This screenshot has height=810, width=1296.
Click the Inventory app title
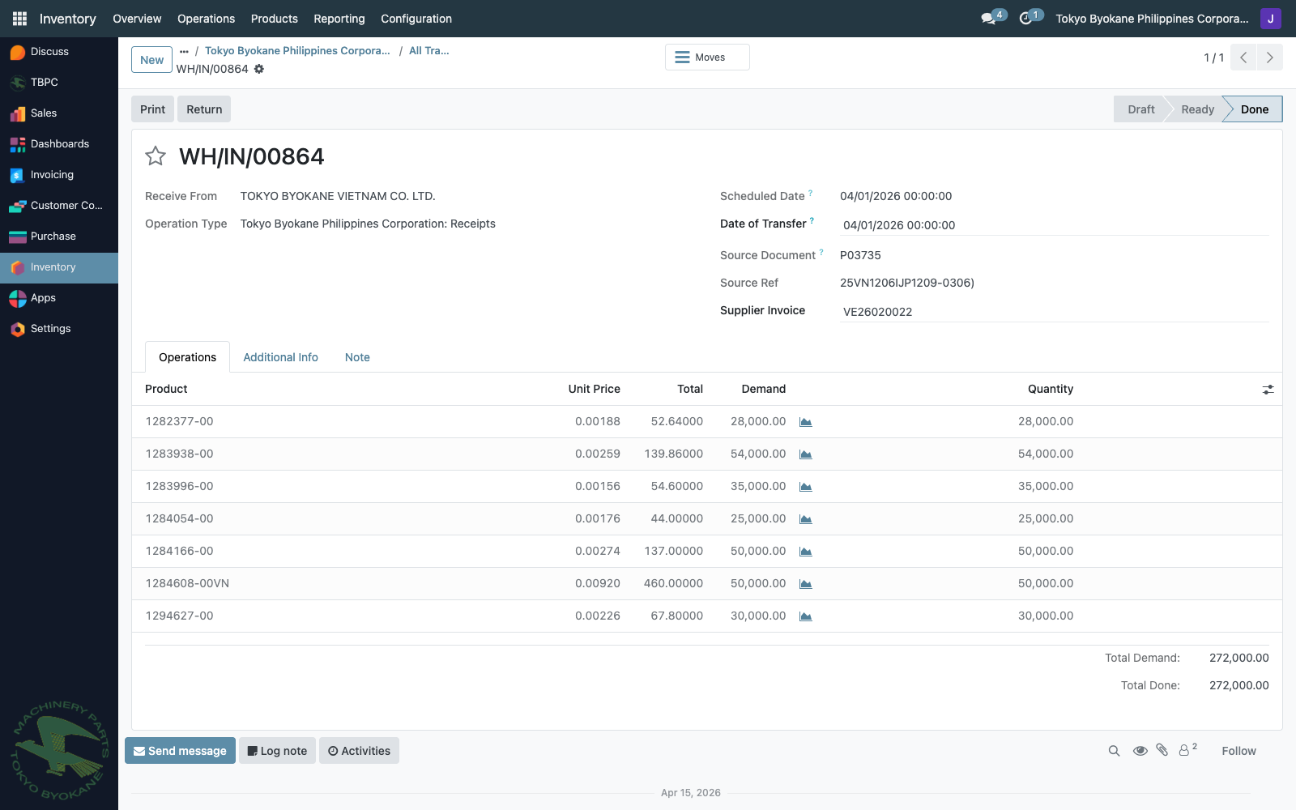pos(67,19)
